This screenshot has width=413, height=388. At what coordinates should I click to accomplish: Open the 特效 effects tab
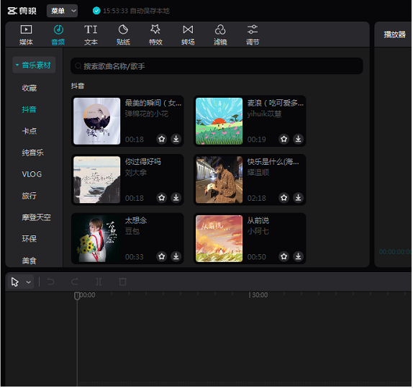(x=155, y=35)
